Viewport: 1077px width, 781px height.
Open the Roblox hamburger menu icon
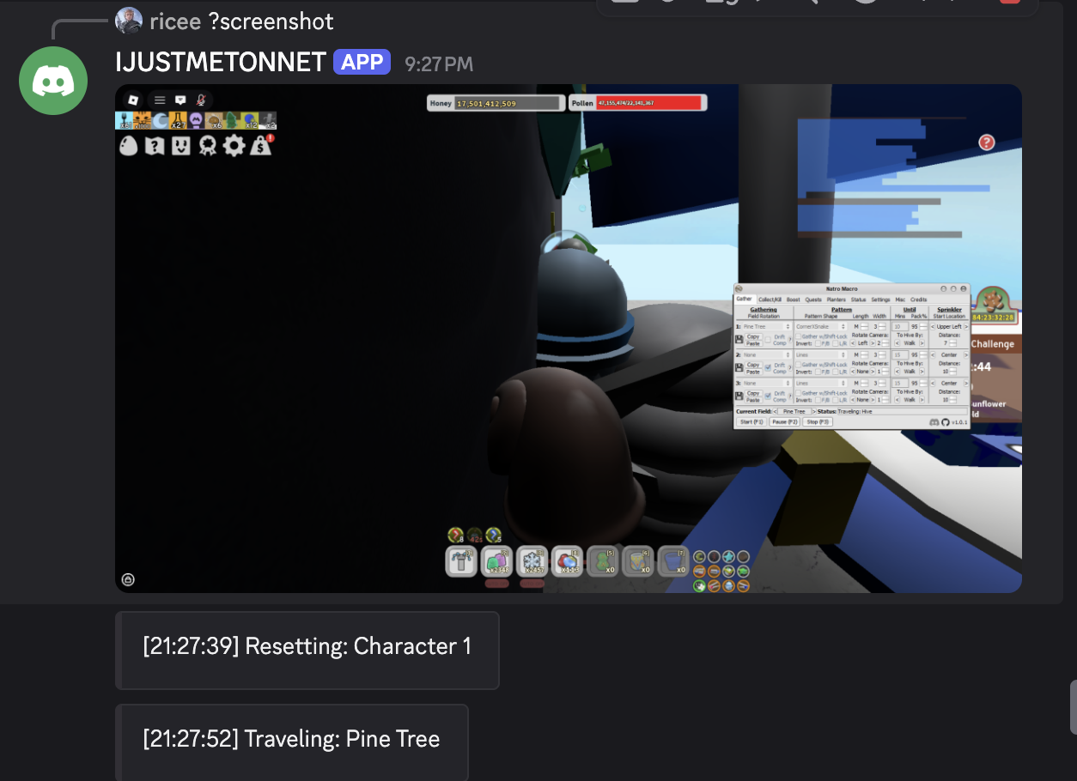[160, 100]
